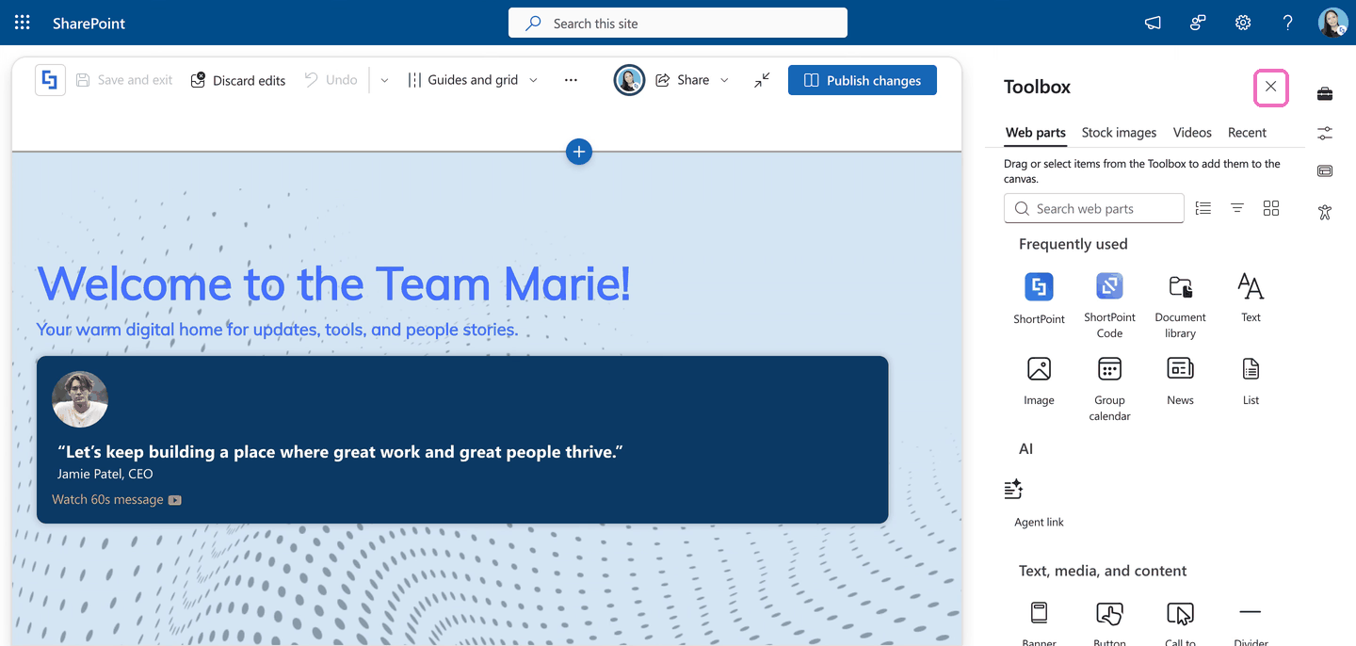Click the Jamie Patel, CEO text
The height and width of the screenshot is (646, 1356).
coord(105,474)
